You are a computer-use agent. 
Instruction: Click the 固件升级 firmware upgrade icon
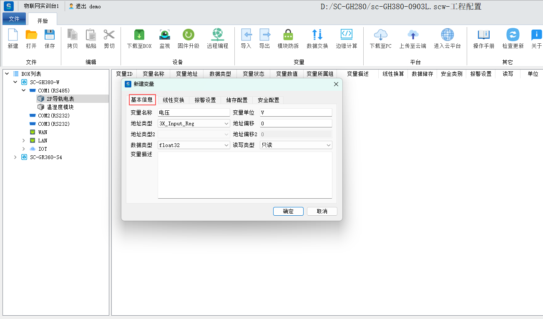coord(189,35)
